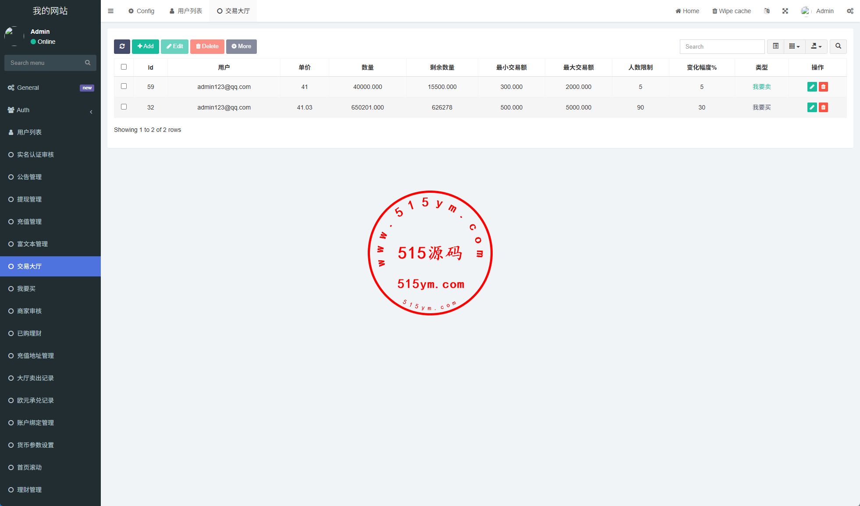Select all rows with header checkbox
Image resolution: width=860 pixels, height=506 pixels.
click(x=124, y=67)
